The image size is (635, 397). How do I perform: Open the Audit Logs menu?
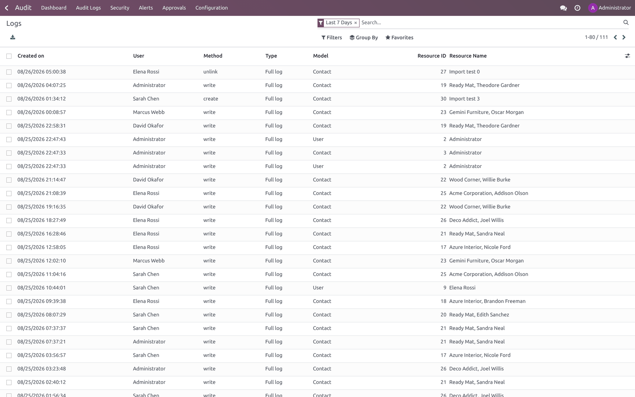[88, 8]
